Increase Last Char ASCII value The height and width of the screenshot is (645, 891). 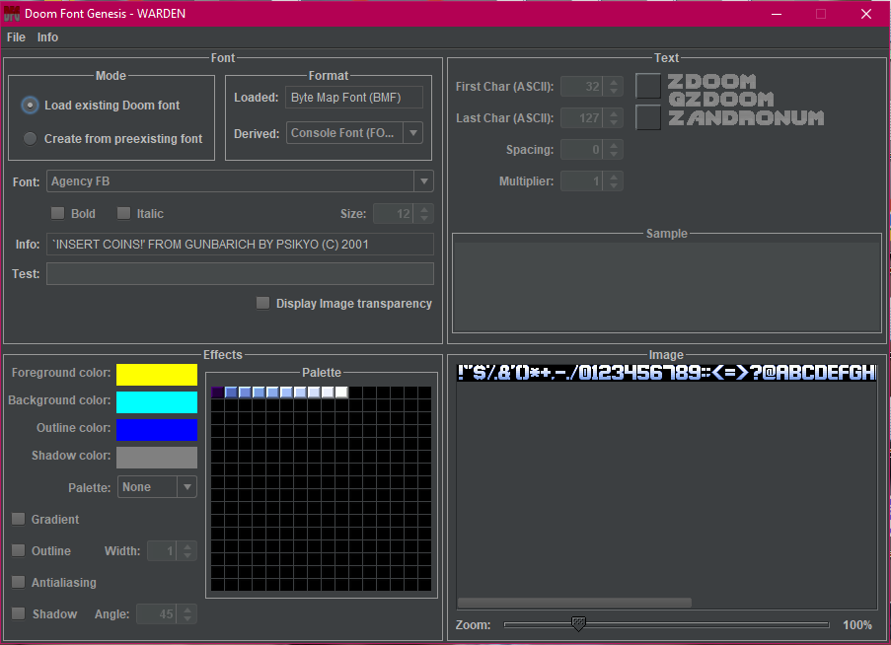tap(614, 114)
